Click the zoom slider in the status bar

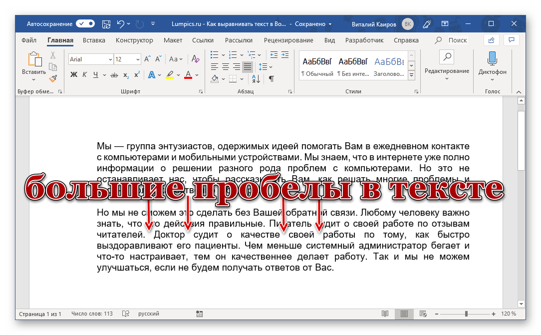tap(466, 314)
